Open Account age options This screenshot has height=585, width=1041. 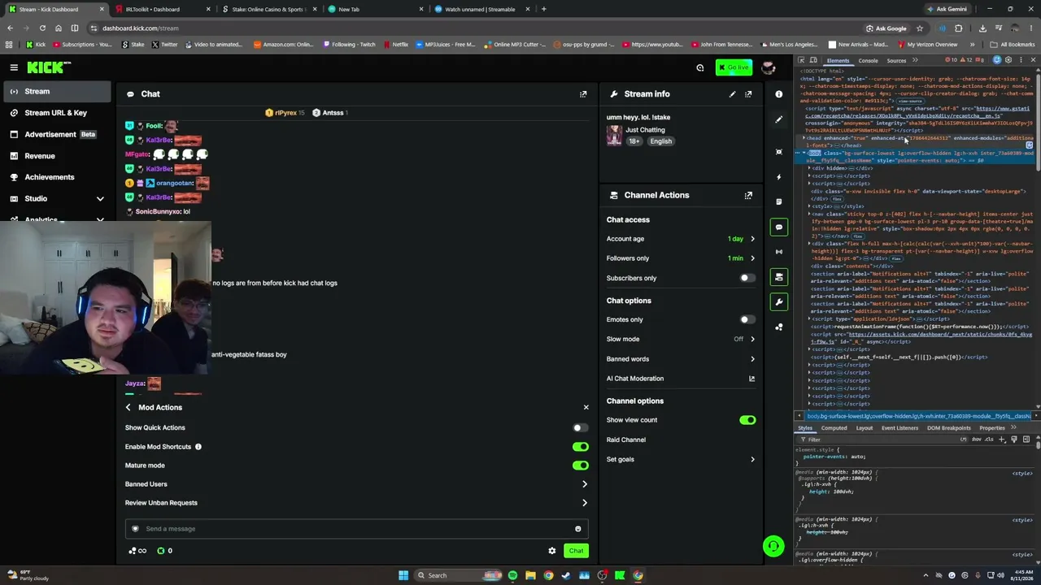click(681, 239)
